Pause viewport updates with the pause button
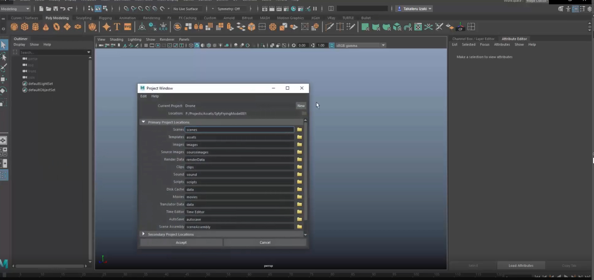 (x=315, y=9)
